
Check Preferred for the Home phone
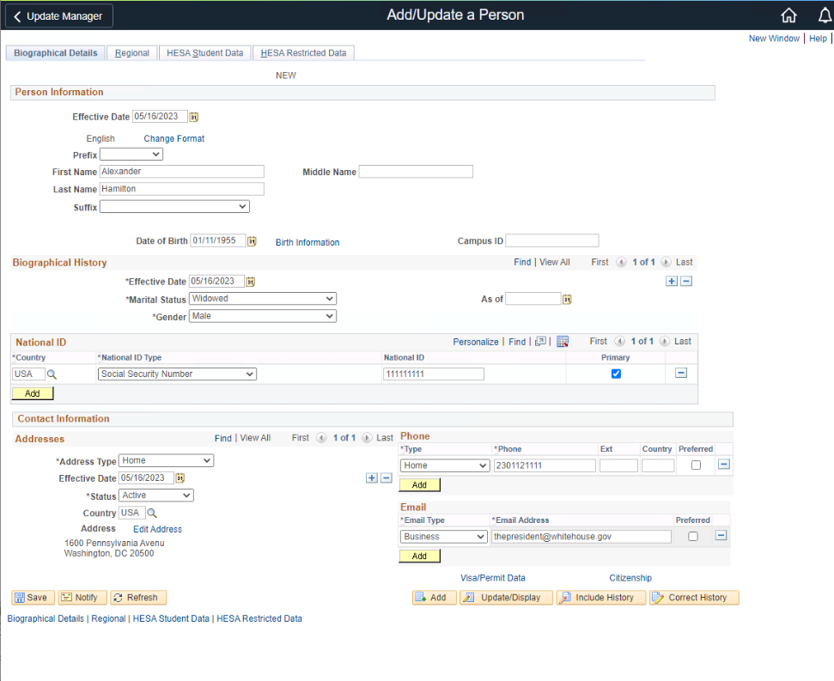pyautogui.click(x=696, y=465)
